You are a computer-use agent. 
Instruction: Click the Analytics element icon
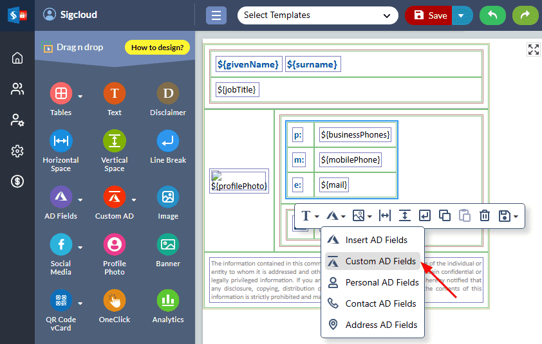pyautogui.click(x=167, y=300)
